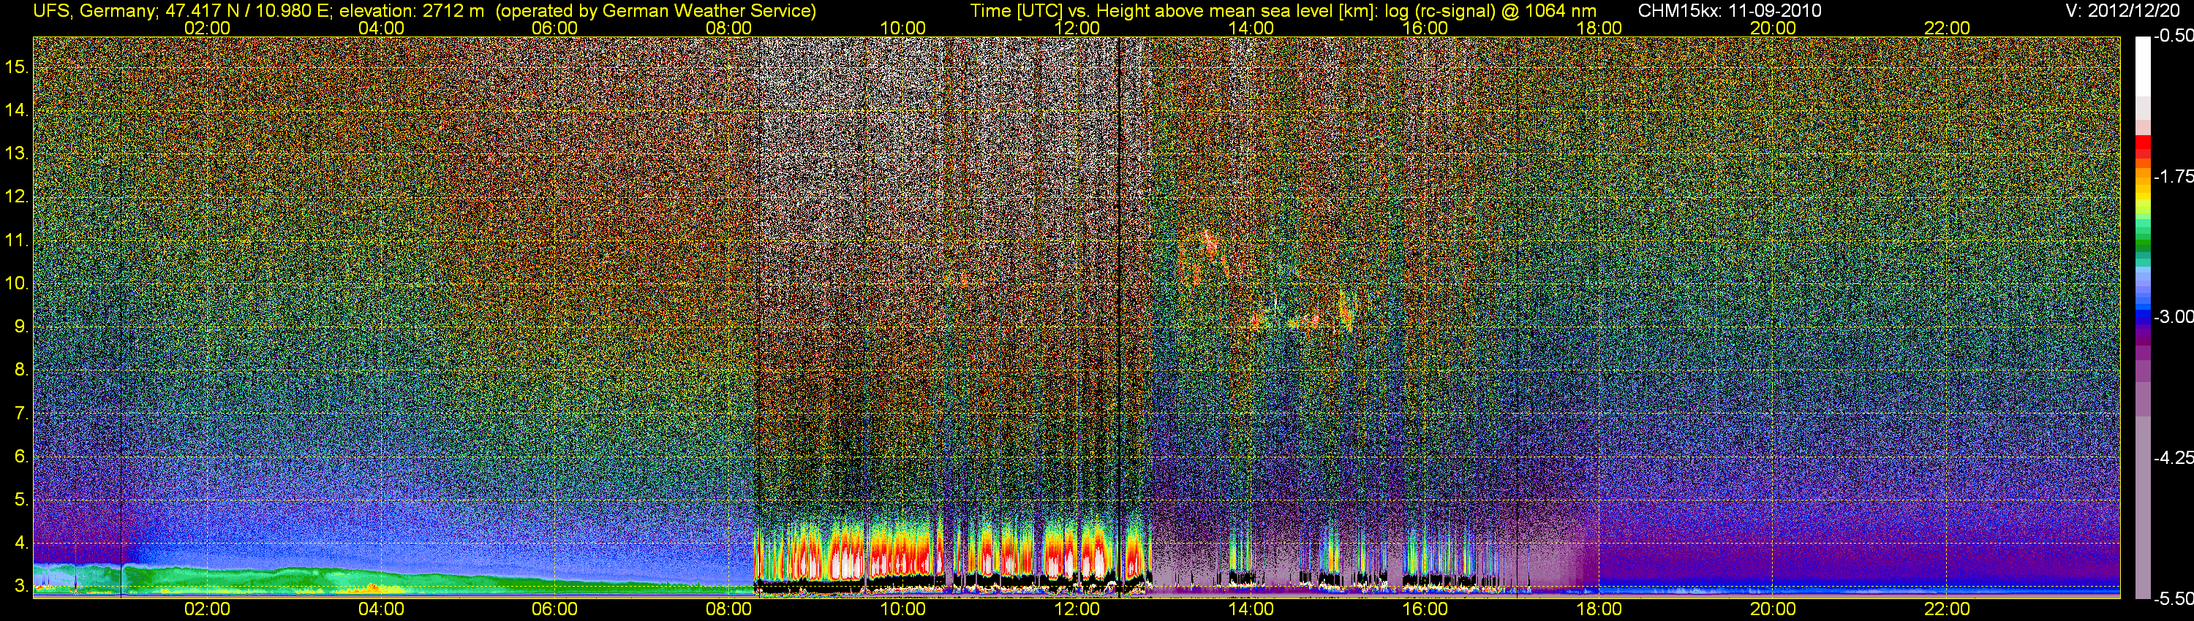The image size is (2194, 621).
Task: Select 12:00 on the bottom time axis
Action: 1077,609
